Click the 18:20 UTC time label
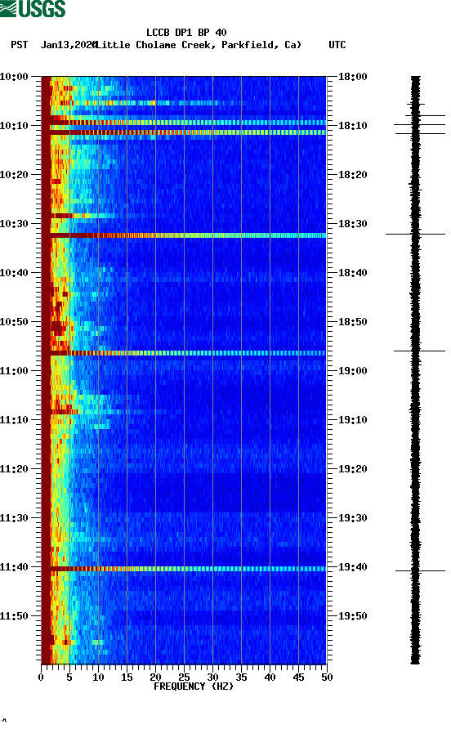Image resolution: width=451 pixels, height=729 pixels. [353, 175]
